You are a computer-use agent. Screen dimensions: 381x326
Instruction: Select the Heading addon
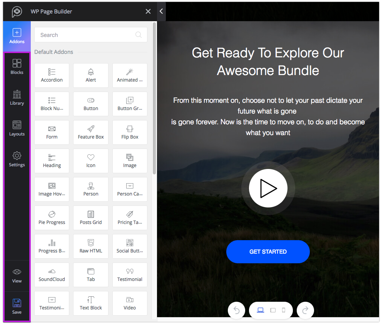click(x=52, y=161)
